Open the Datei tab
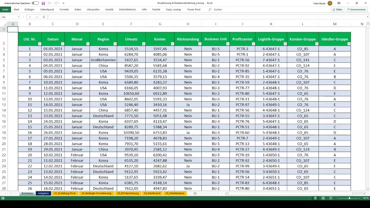Screen dimensions: 370x208 [x=5, y=10]
